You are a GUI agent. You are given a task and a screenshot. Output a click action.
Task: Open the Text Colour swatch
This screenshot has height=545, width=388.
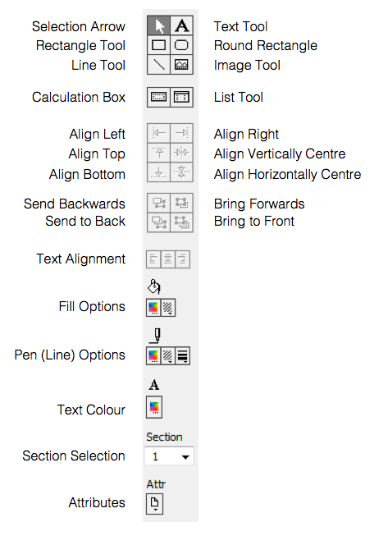pos(154,407)
